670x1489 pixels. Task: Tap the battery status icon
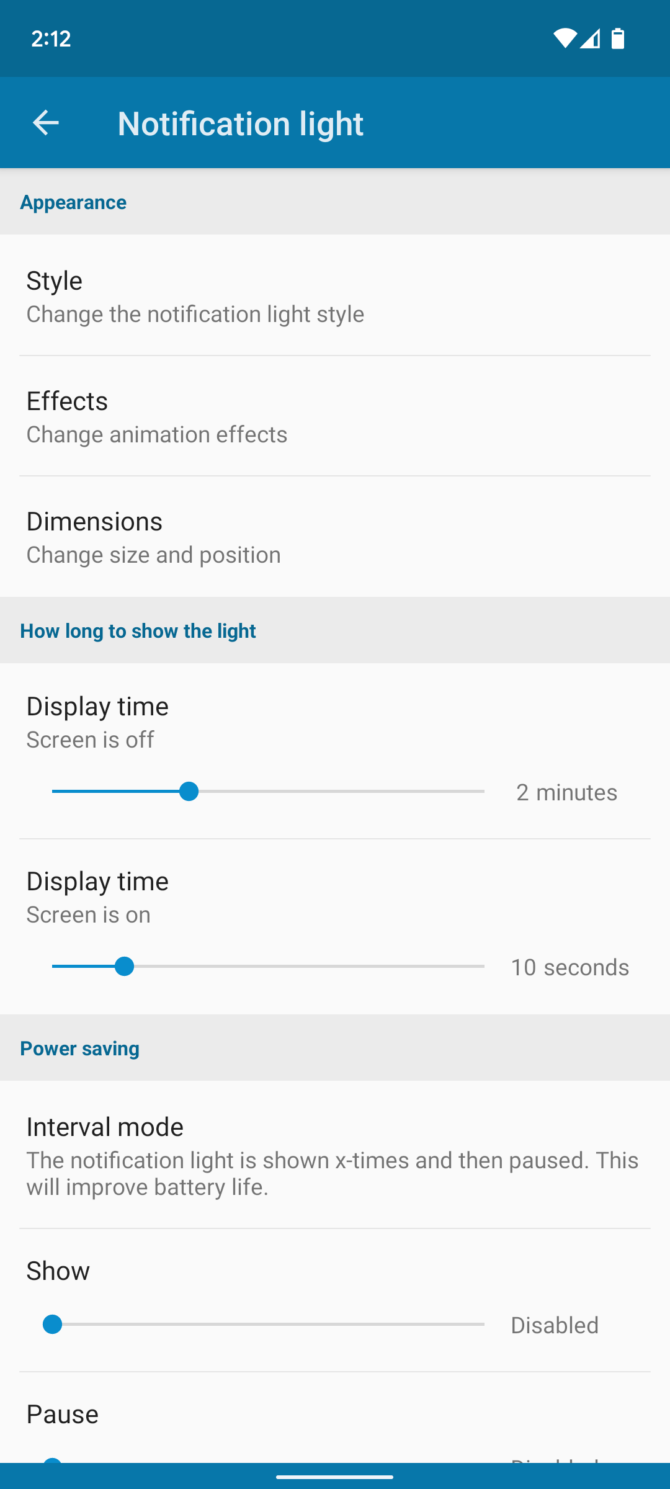(x=618, y=38)
